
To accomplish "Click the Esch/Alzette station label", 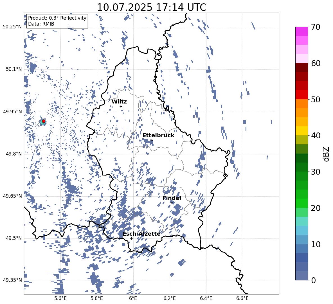I will click(x=141, y=234).
